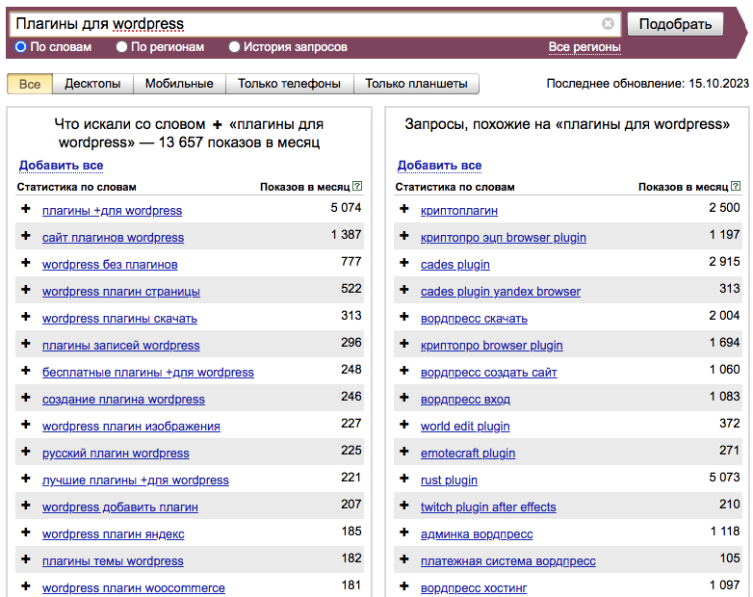Add 'wordpress плагины скачать' with its plus icon
753x597 pixels.
(x=26, y=317)
